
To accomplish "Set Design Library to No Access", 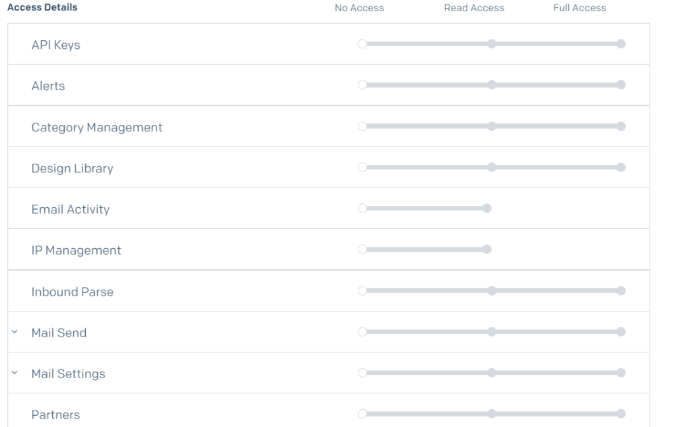I will click(x=362, y=167).
